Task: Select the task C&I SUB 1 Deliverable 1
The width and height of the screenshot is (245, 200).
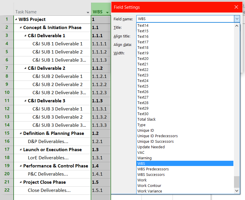Action: 57,44
